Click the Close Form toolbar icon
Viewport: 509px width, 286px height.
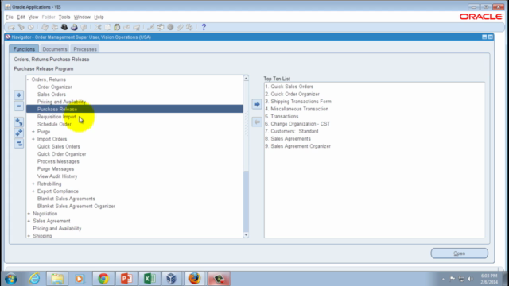coord(84,27)
